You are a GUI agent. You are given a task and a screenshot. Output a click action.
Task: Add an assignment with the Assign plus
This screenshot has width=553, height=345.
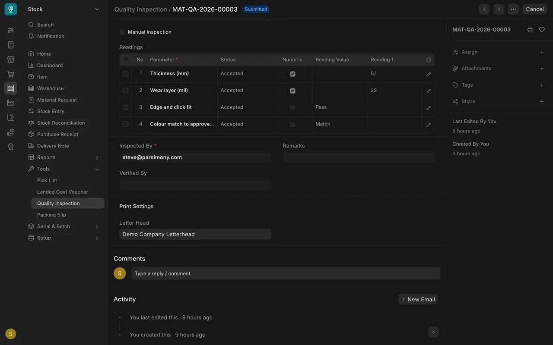[x=542, y=52]
